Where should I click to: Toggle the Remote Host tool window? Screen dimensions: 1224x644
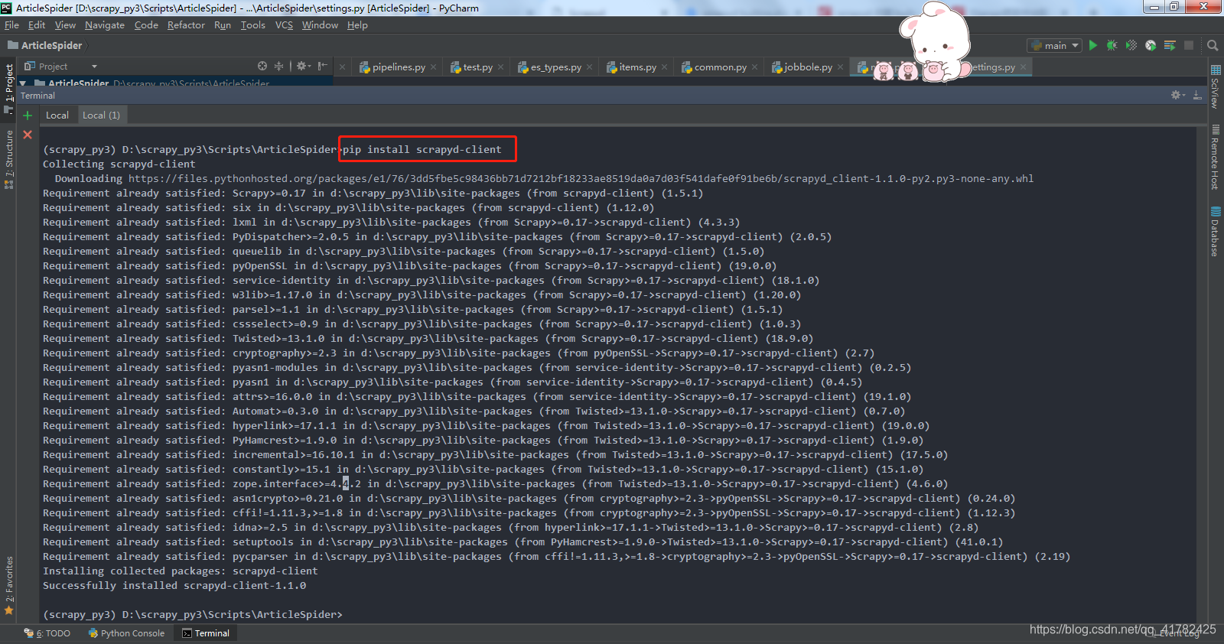pyautogui.click(x=1215, y=158)
